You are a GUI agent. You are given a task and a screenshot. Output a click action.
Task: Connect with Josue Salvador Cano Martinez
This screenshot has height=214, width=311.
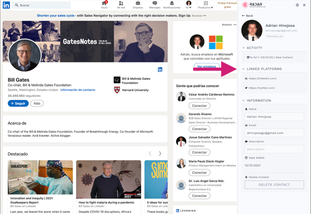pyautogui.click(x=199, y=153)
